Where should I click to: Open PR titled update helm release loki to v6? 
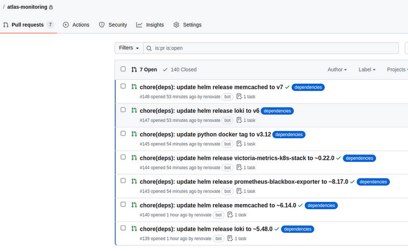199,111
